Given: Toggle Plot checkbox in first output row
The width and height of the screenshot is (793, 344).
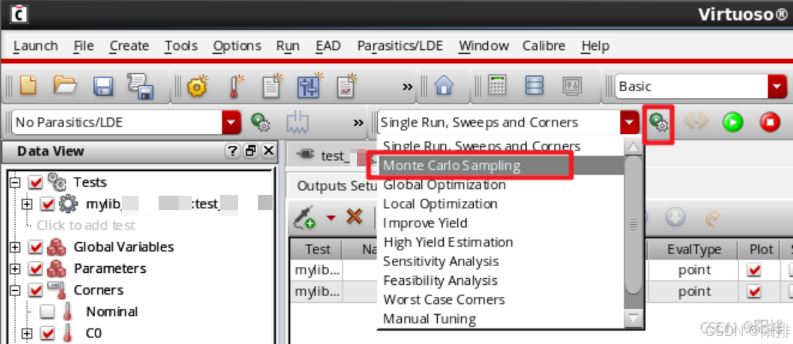Looking at the screenshot, I should tap(754, 271).
